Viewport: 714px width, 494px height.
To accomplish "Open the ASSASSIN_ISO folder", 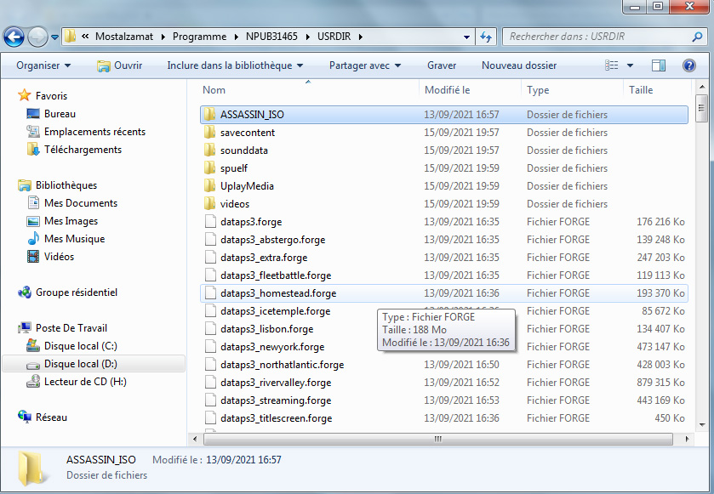I will point(250,115).
